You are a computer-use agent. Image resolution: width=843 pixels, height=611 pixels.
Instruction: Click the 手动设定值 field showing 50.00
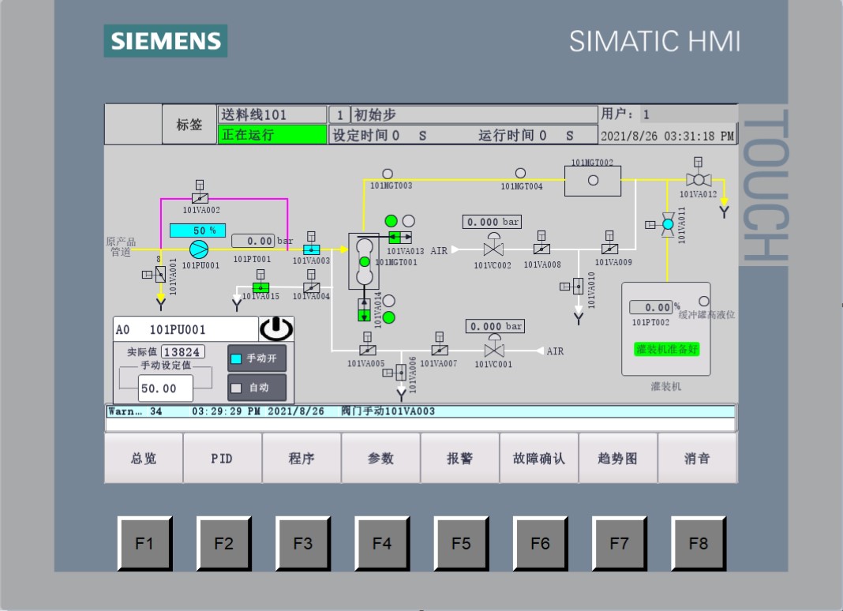166,388
